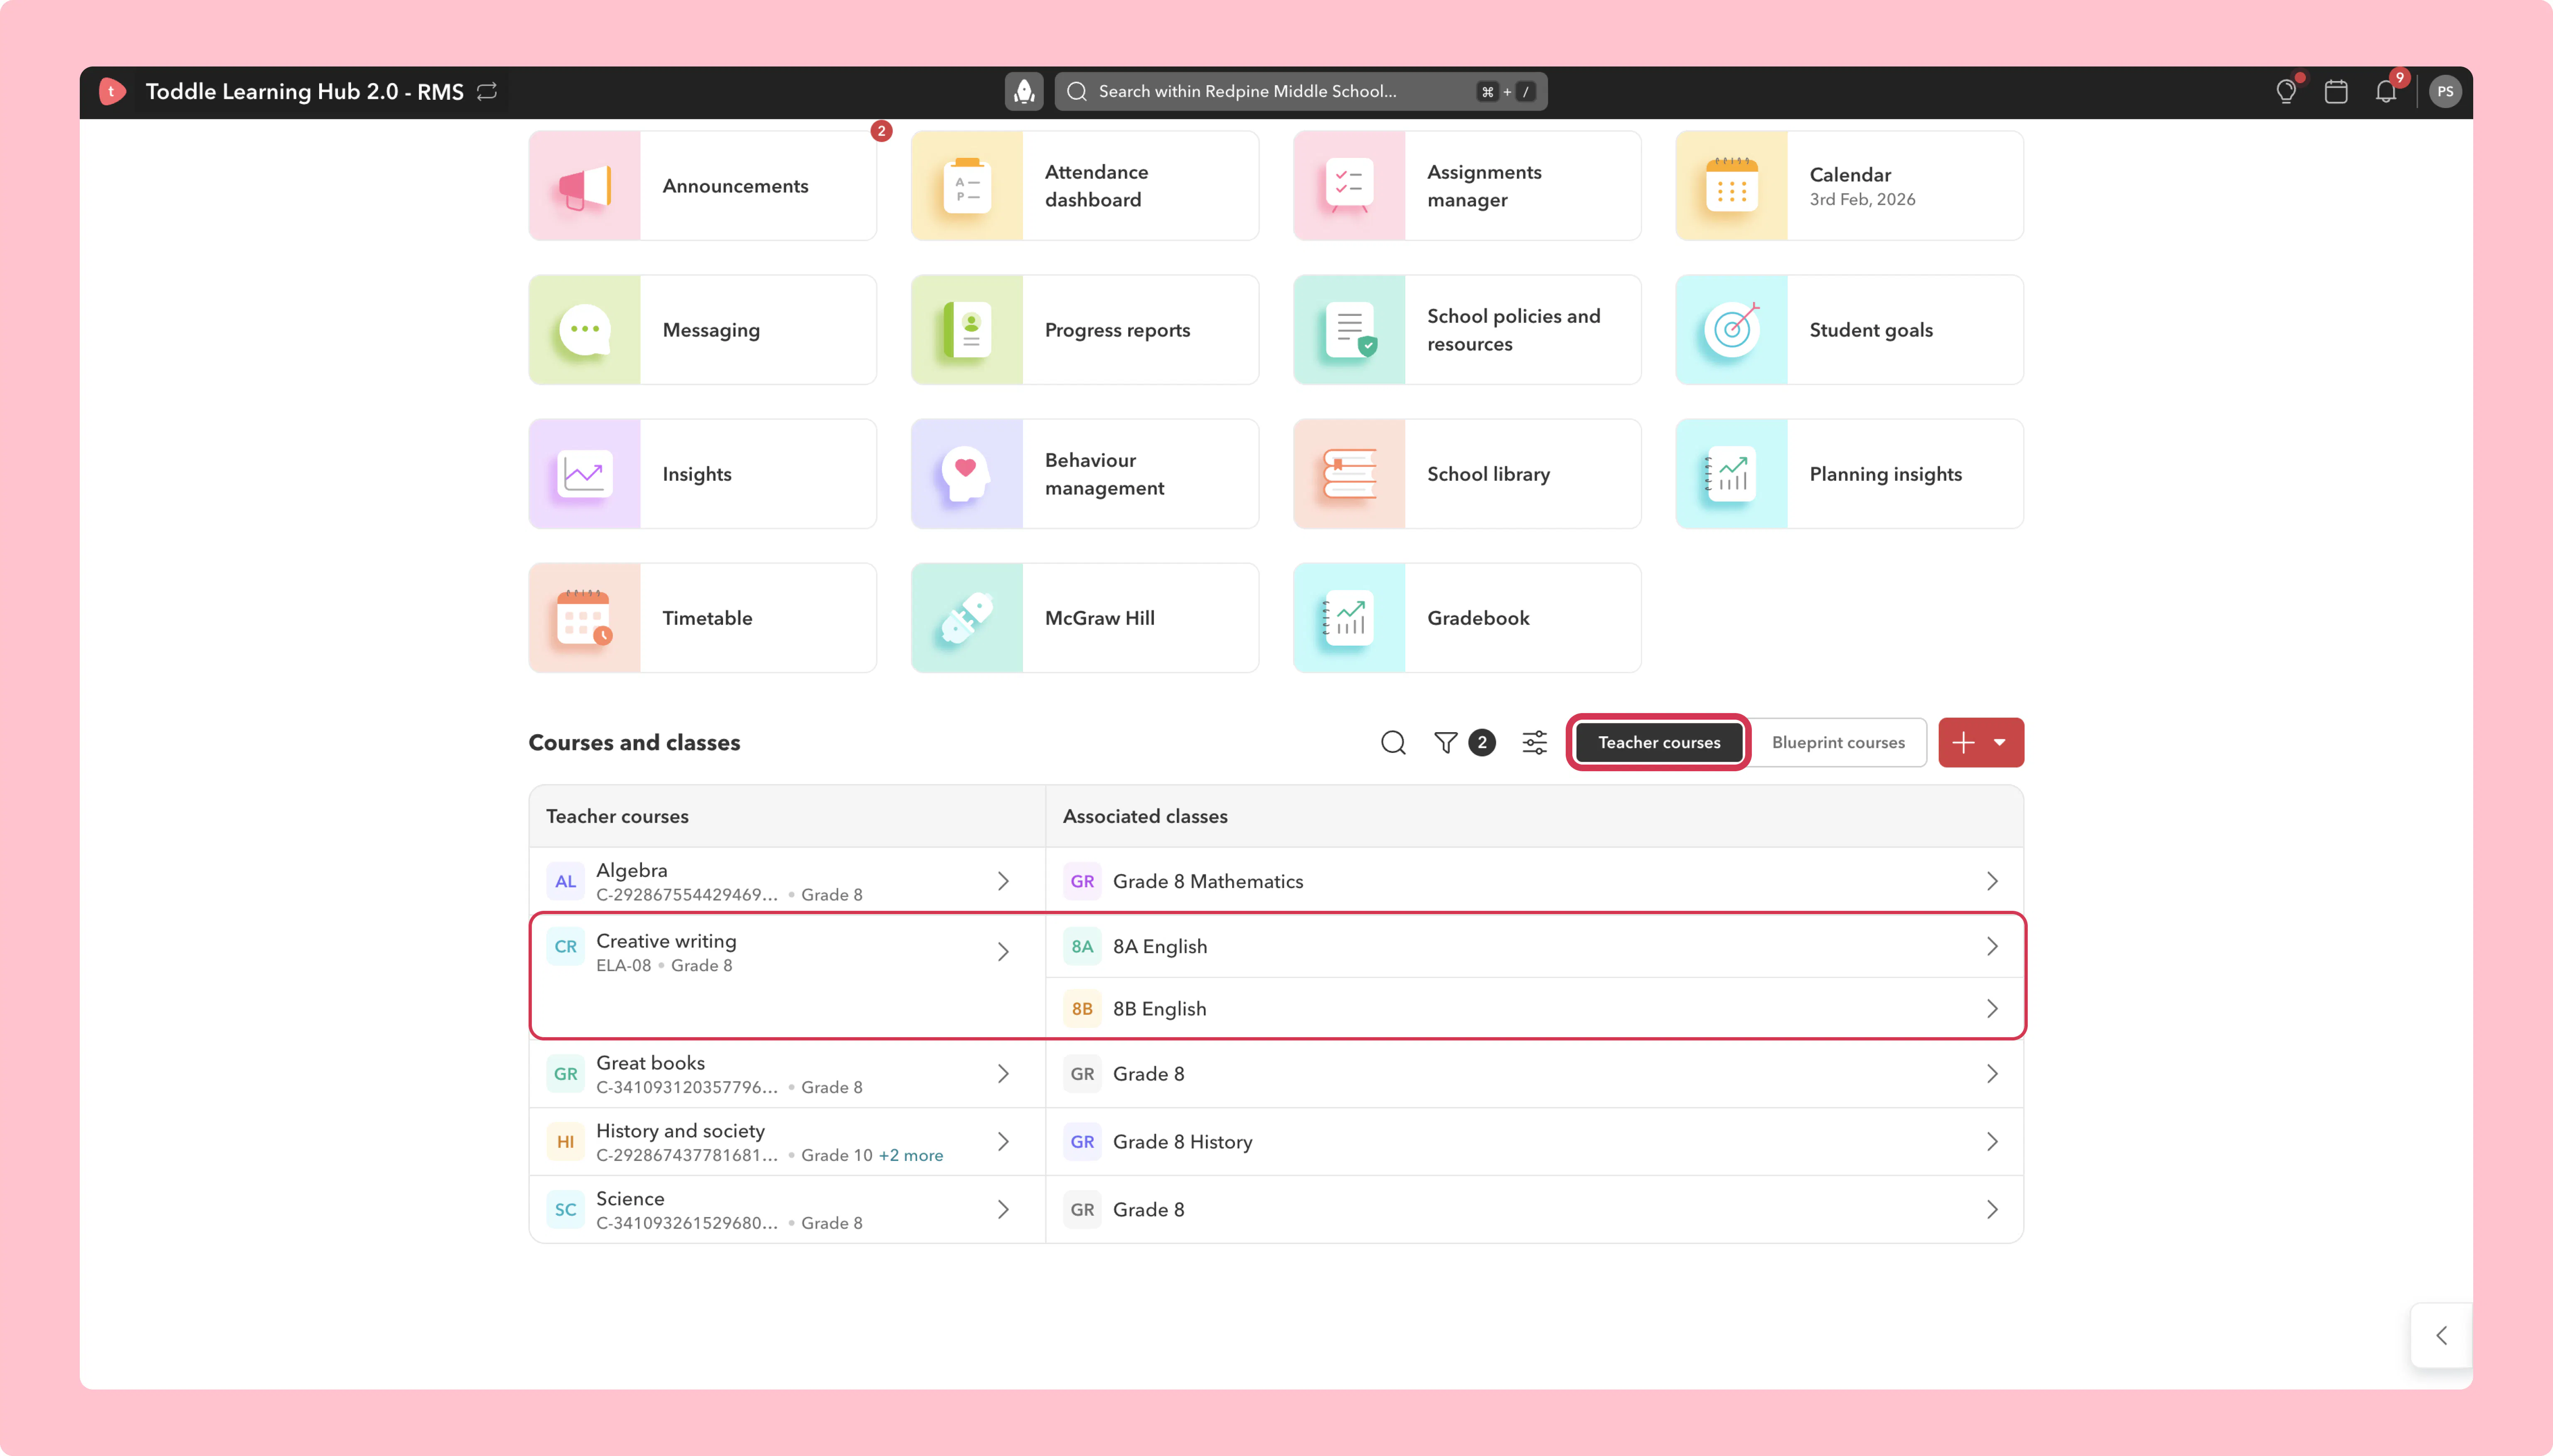The height and width of the screenshot is (1456, 2553).
Task: Open School policies and resources icon
Action: (1350, 330)
